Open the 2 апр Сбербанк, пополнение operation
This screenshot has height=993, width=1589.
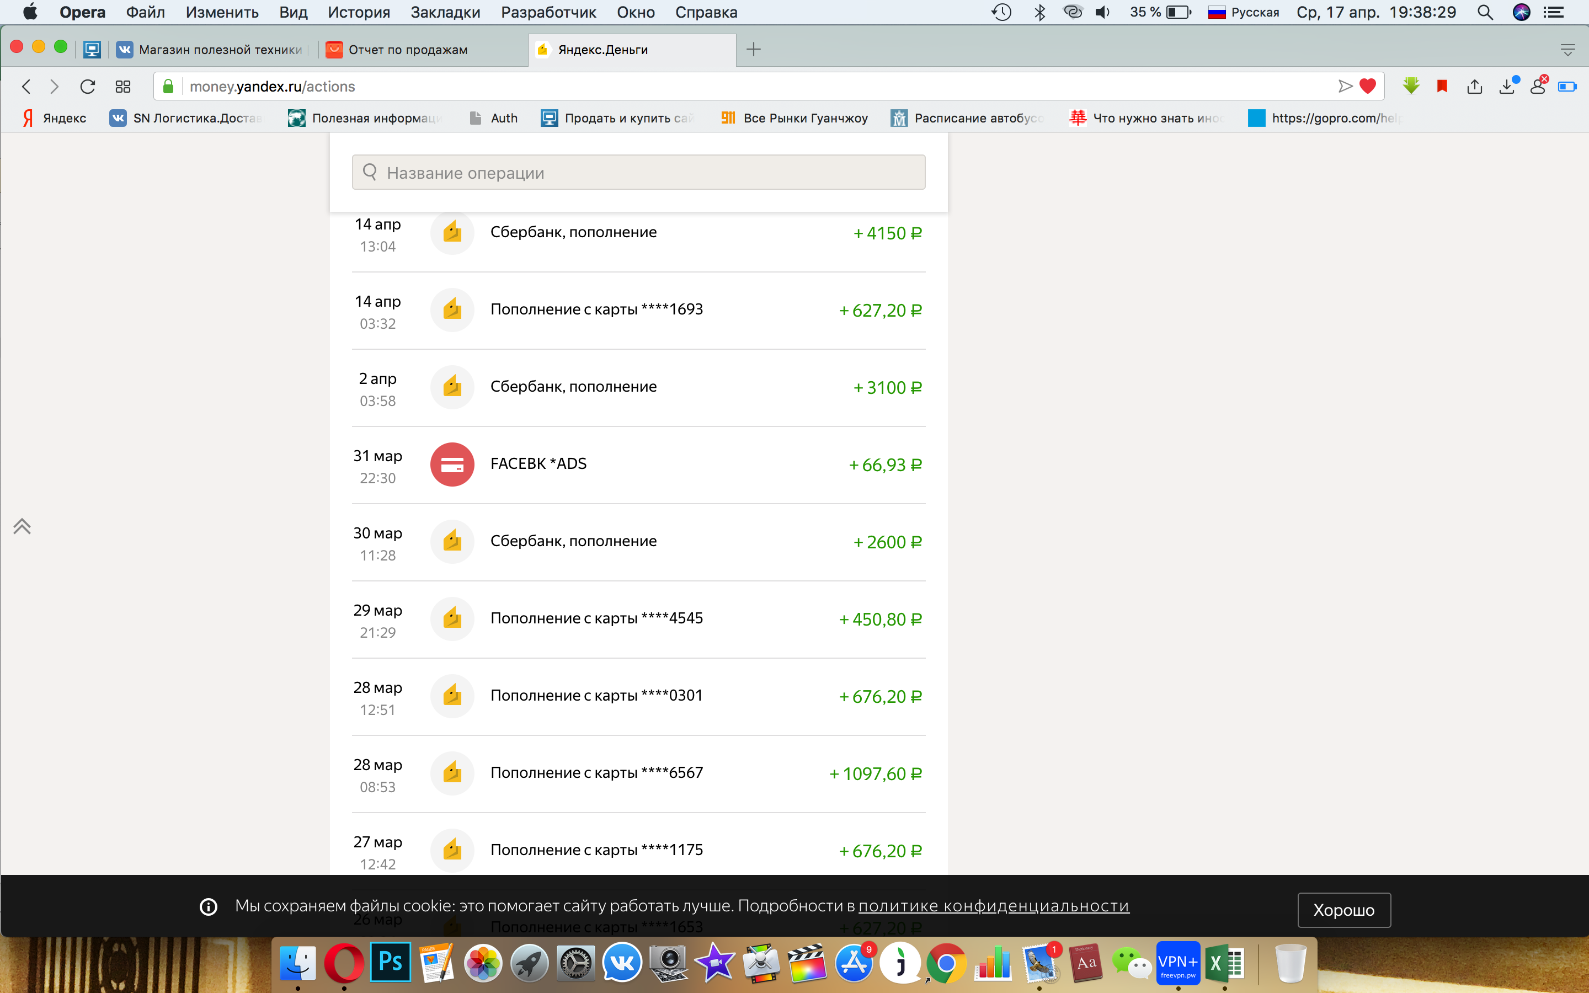638,387
